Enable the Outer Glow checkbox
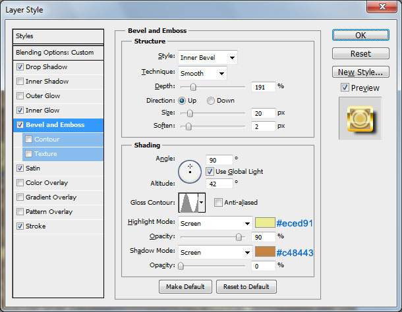 pyautogui.click(x=20, y=96)
